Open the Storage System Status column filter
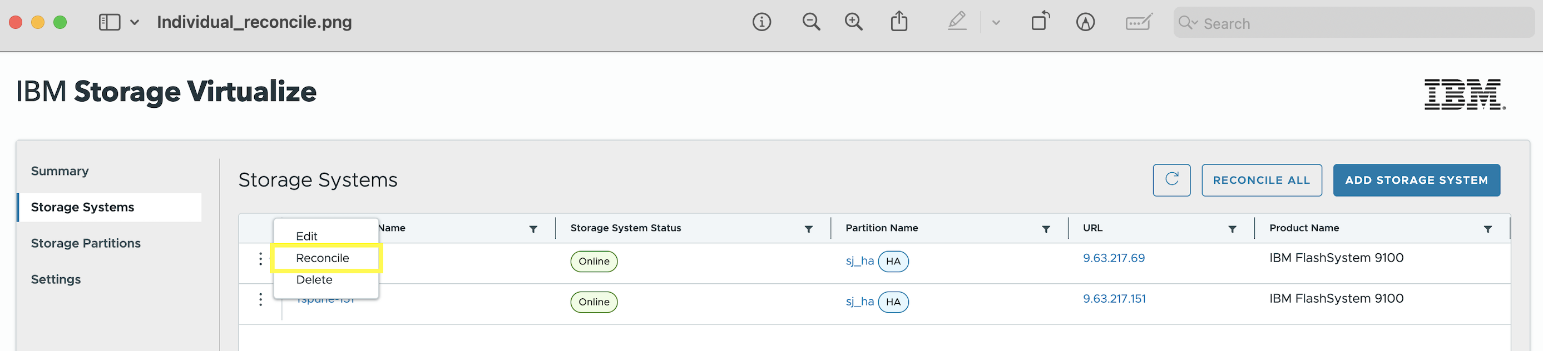Viewport: 1543px width, 351px height. pyautogui.click(x=808, y=229)
